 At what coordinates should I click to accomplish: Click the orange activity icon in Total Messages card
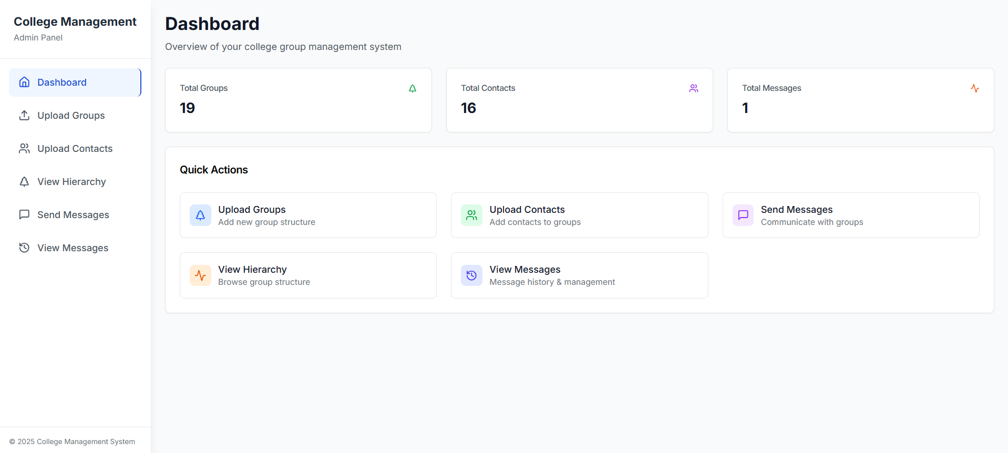click(975, 88)
